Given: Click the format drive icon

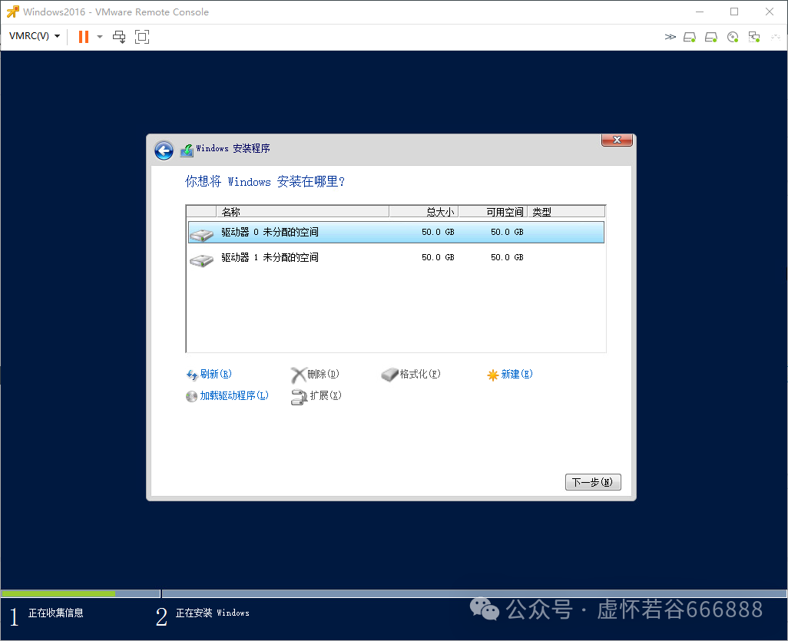Looking at the screenshot, I should coord(389,375).
